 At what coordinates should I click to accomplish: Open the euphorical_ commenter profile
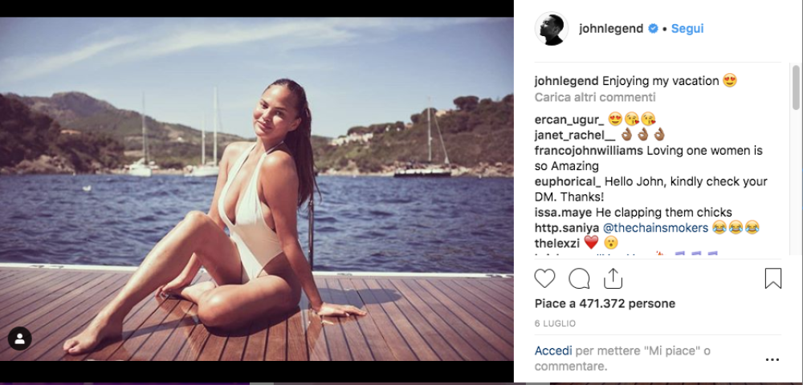567,182
